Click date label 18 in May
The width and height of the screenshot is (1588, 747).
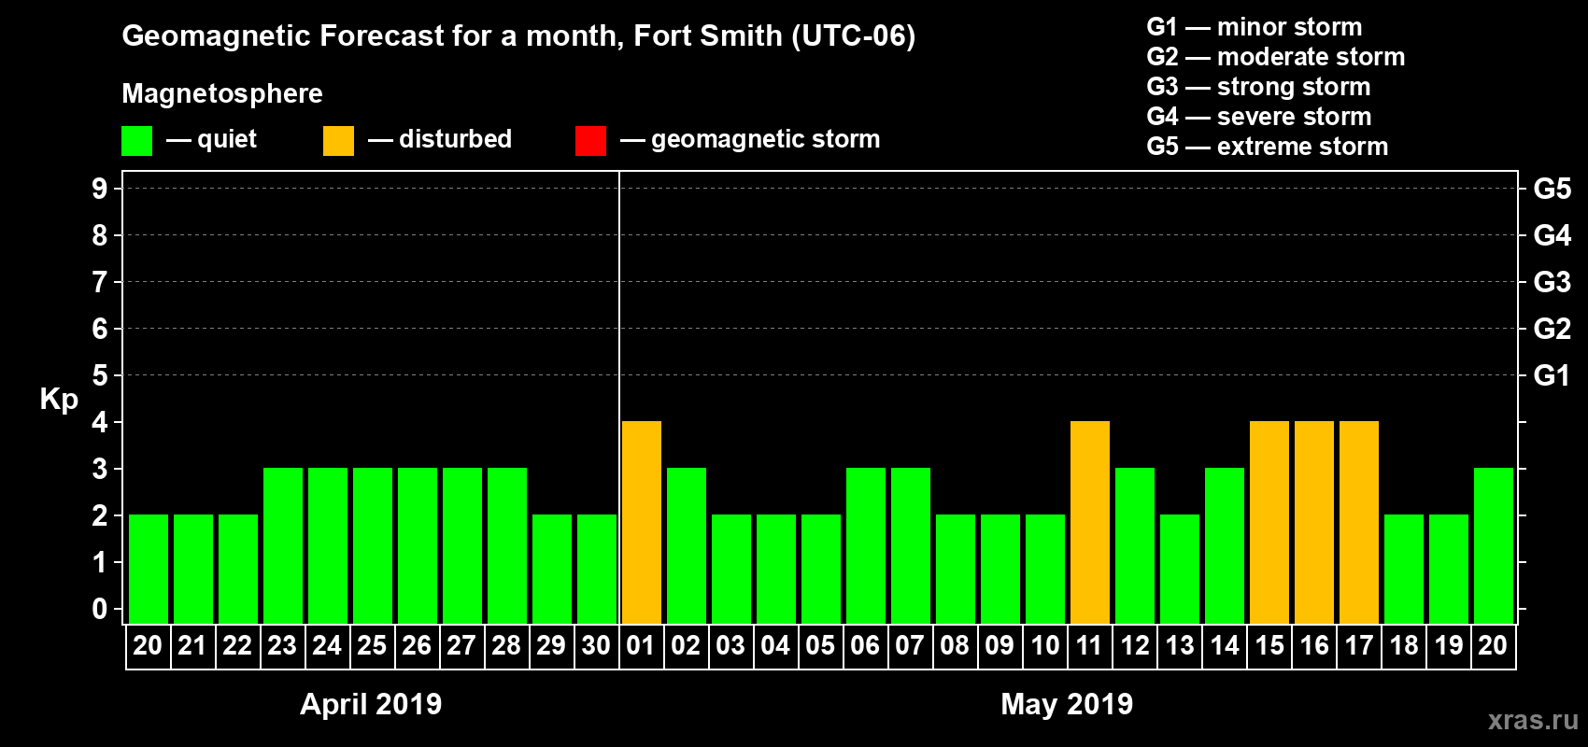(x=1404, y=646)
